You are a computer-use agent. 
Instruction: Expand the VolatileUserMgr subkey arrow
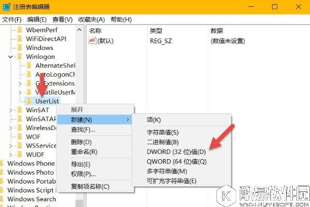click(x=20, y=93)
